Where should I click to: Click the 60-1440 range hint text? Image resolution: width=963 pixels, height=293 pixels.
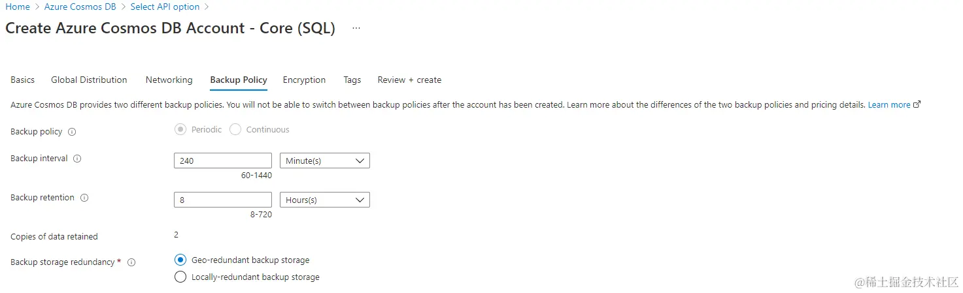pyautogui.click(x=256, y=176)
